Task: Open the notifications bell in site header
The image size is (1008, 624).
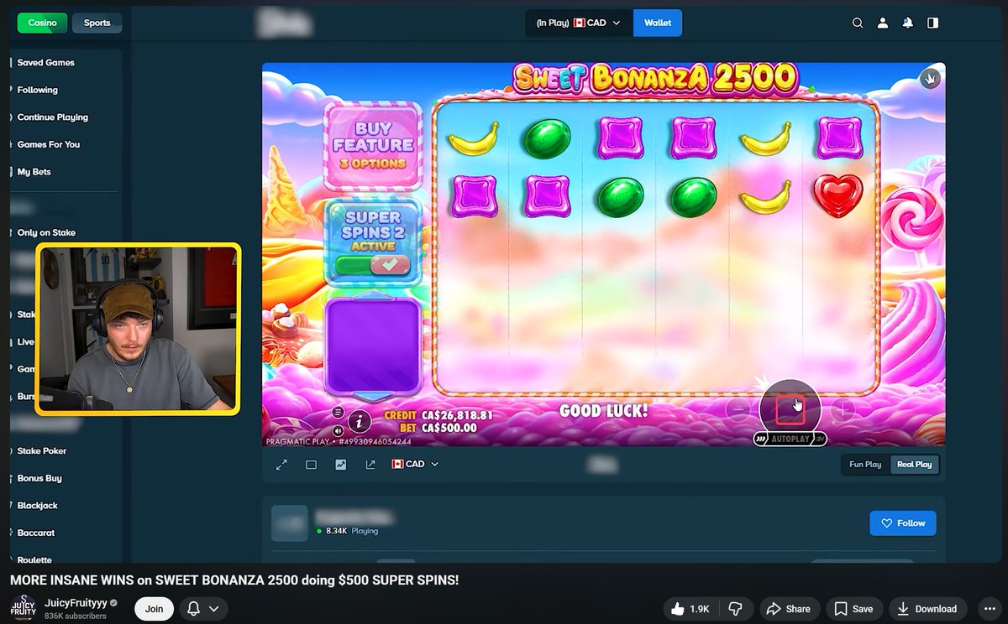Action: (908, 23)
